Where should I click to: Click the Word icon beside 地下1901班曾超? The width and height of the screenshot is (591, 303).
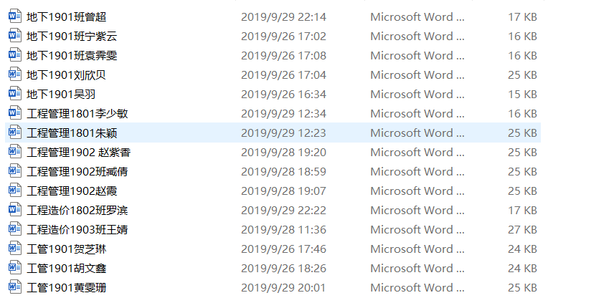point(15,16)
